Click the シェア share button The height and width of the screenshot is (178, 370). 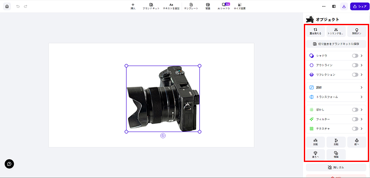click(x=359, y=7)
